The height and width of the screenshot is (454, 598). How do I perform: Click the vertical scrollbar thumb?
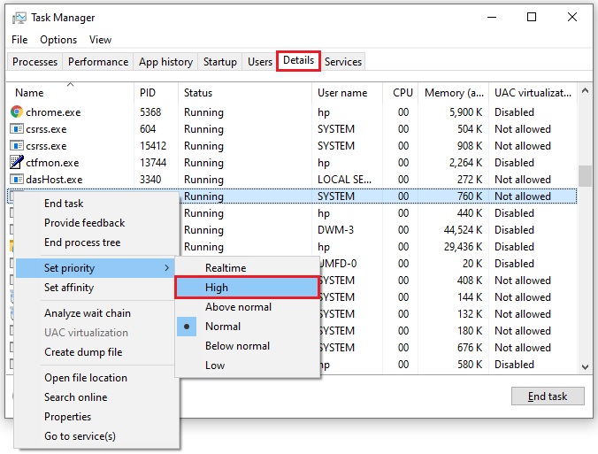[584, 175]
